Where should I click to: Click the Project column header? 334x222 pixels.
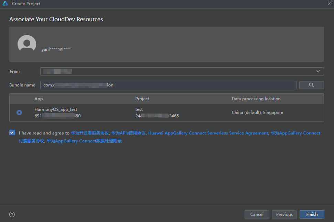pyautogui.click(x=142, y=99)
